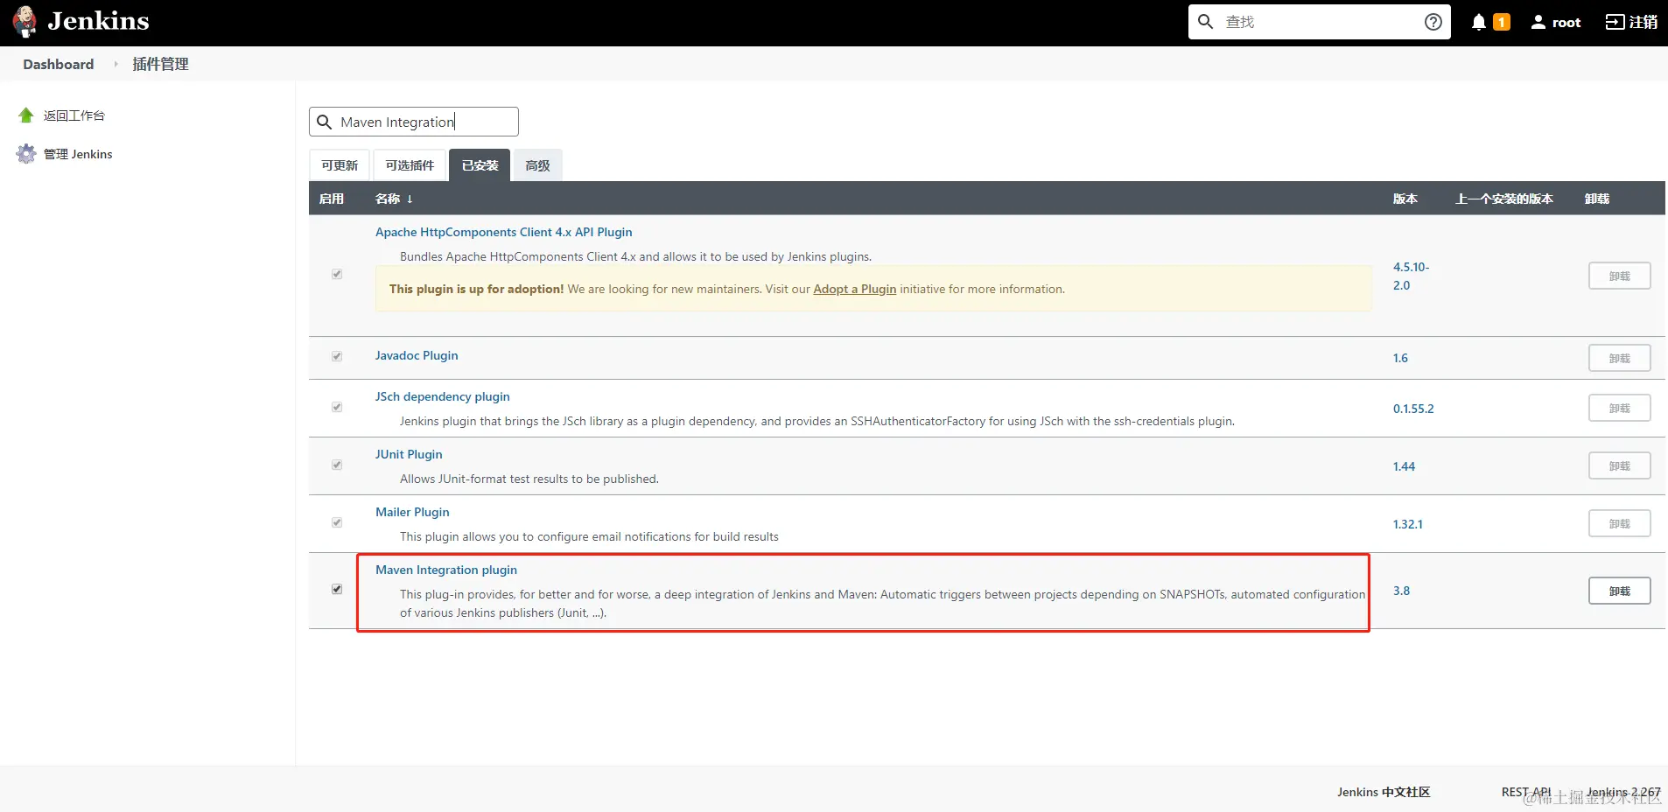This screenshot has height=812, width=1668.
Task: Open the 高级 tab
Action: (537, 165)
